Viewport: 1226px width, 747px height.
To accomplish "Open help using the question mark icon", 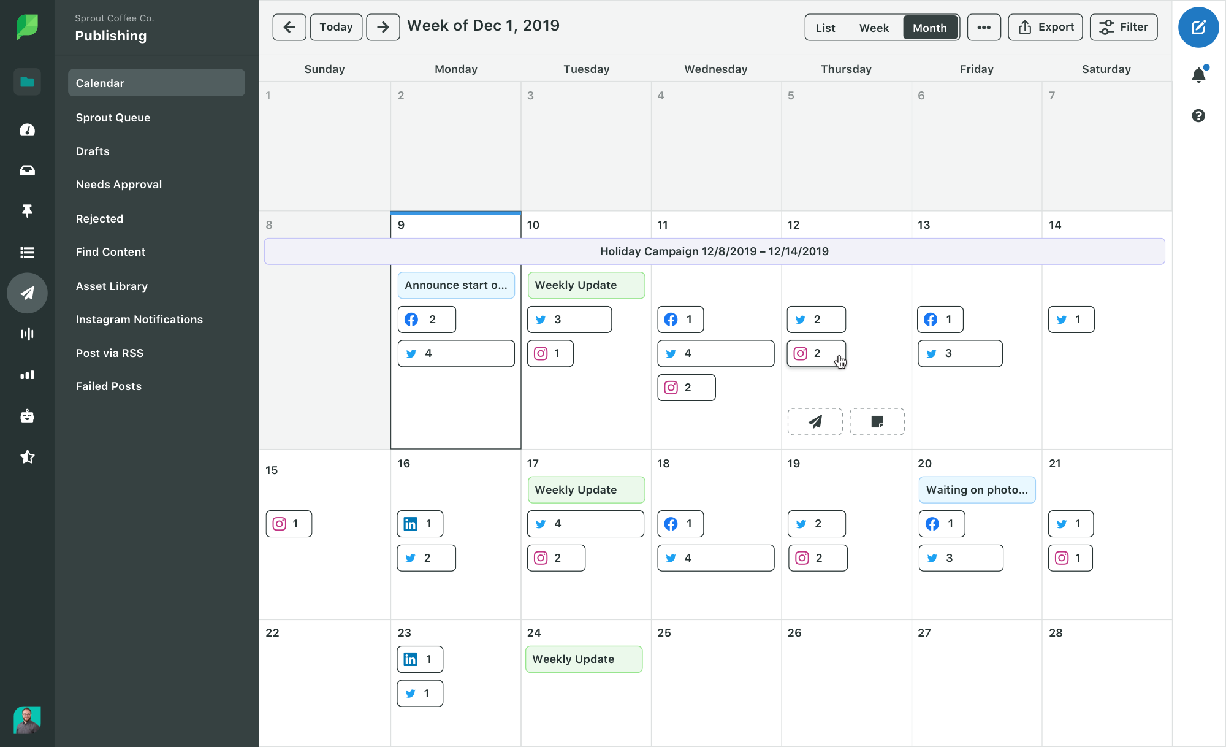I will [x=1198, y=115].
